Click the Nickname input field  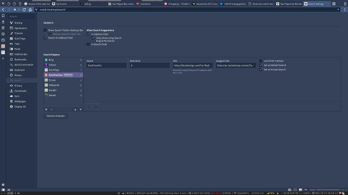pyautogui.click(x=150, y=66)
